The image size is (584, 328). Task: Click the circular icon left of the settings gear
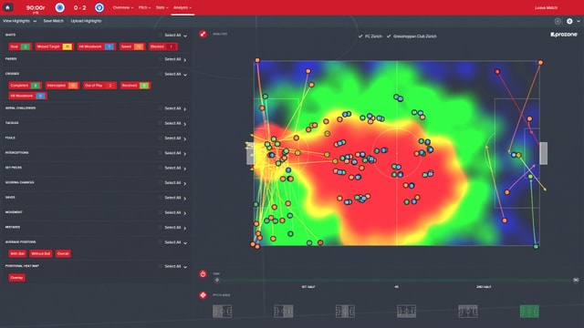pos(558,21)
